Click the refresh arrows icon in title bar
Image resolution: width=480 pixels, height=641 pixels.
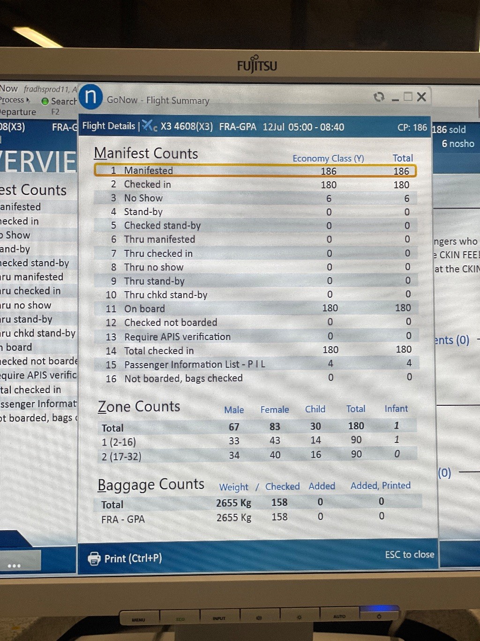pos(379,97)
